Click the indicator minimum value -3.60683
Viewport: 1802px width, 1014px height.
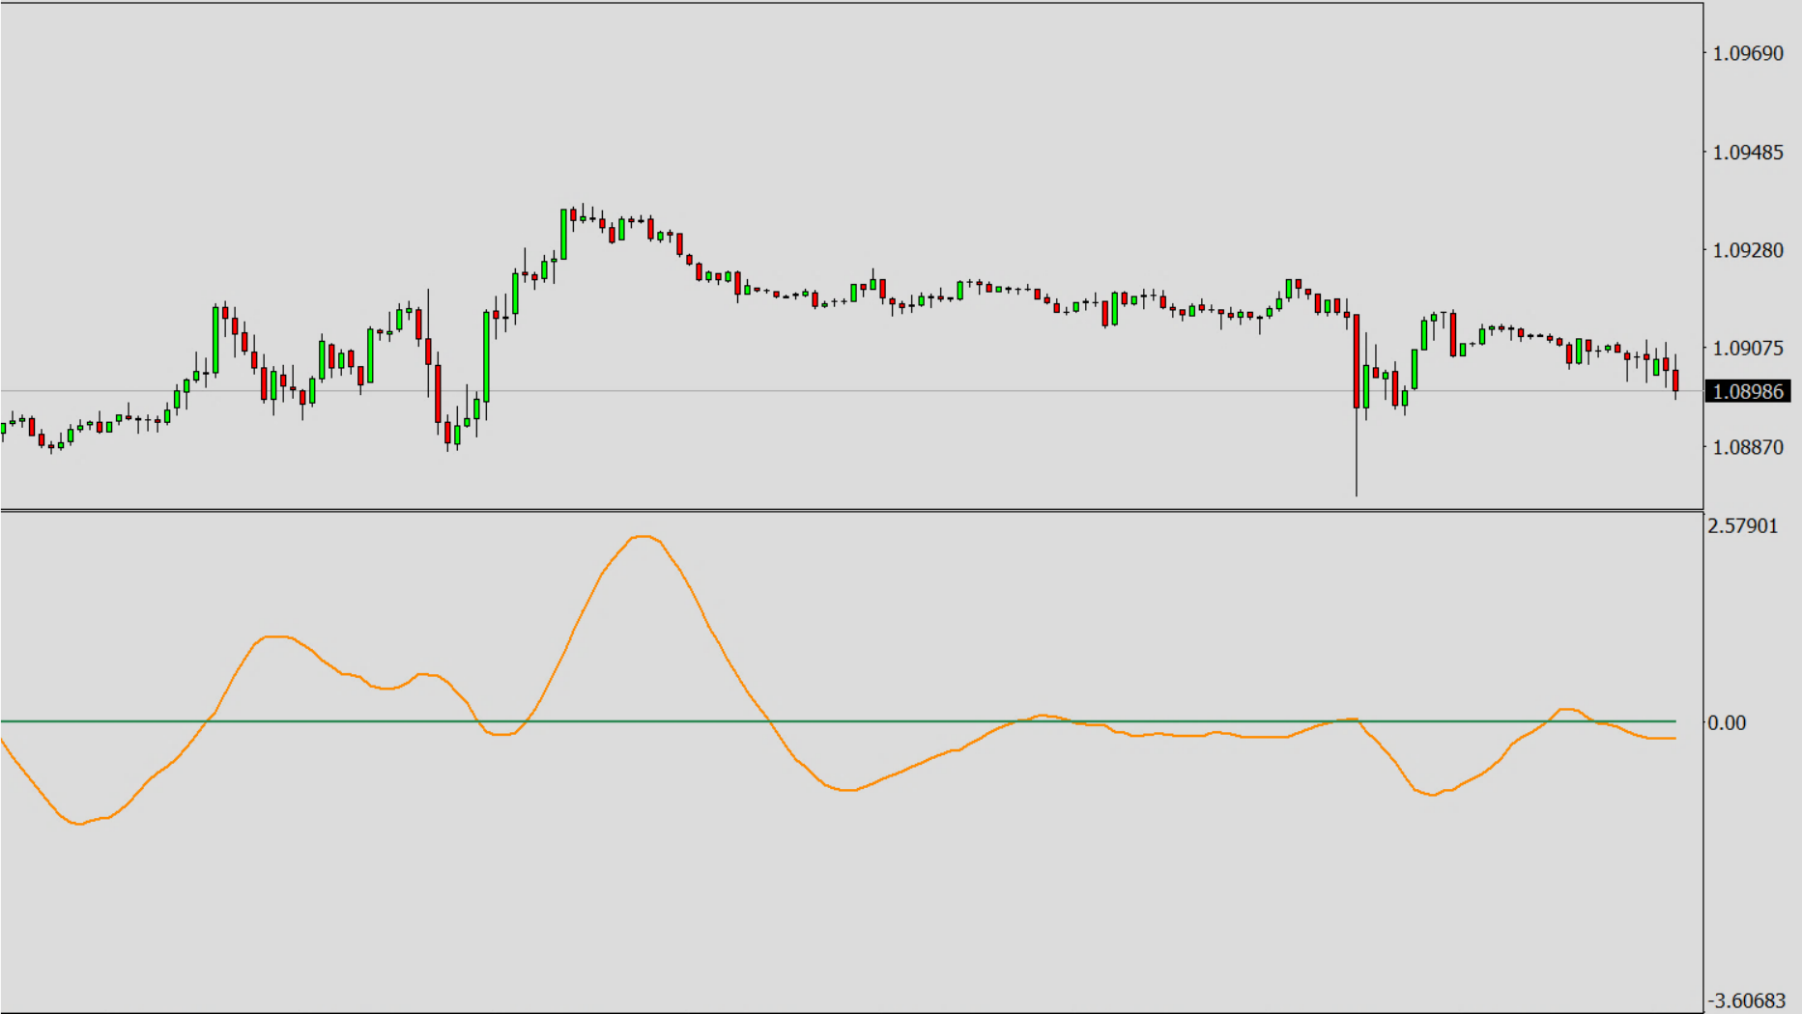[x=1747, y=1000]
